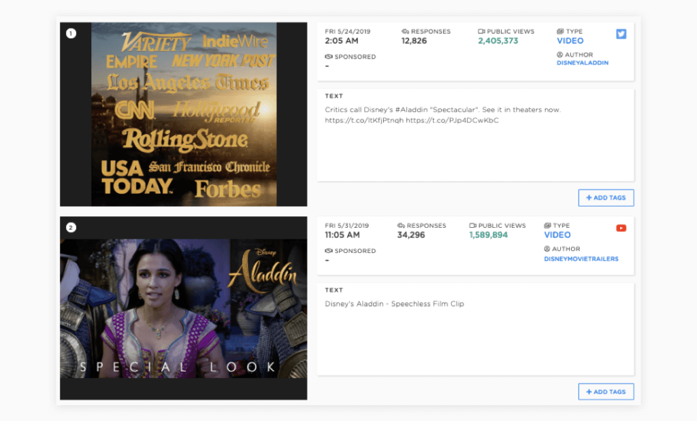Add tags to the Critics call Aladdin post
Screen dimensions: 697x421
[606, 198]
